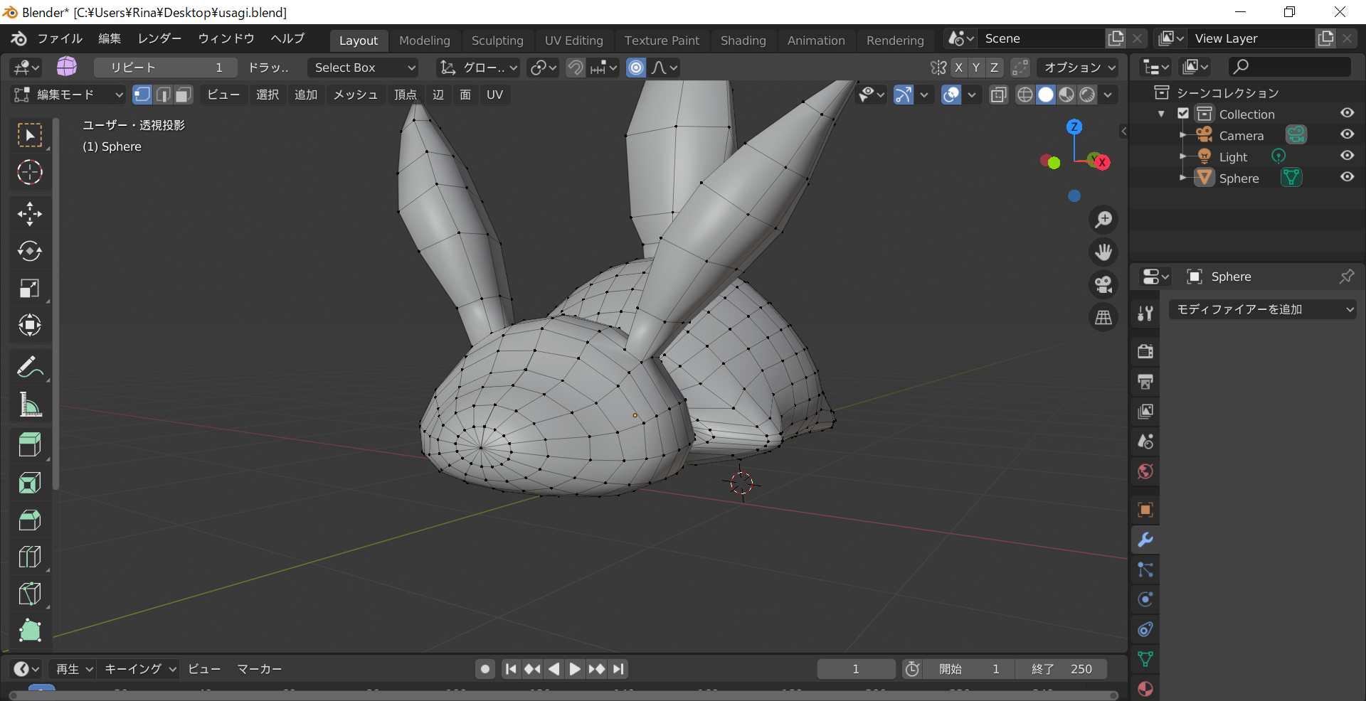Open the 再生 playback dropdown
This screenshot has width=1366, height=701.
click(74, 669)
